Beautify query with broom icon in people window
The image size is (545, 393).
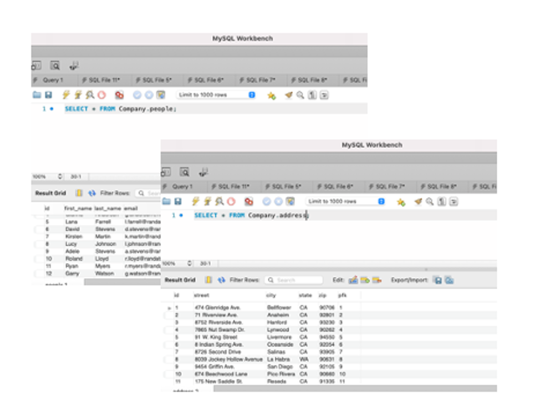pos(288,95)
